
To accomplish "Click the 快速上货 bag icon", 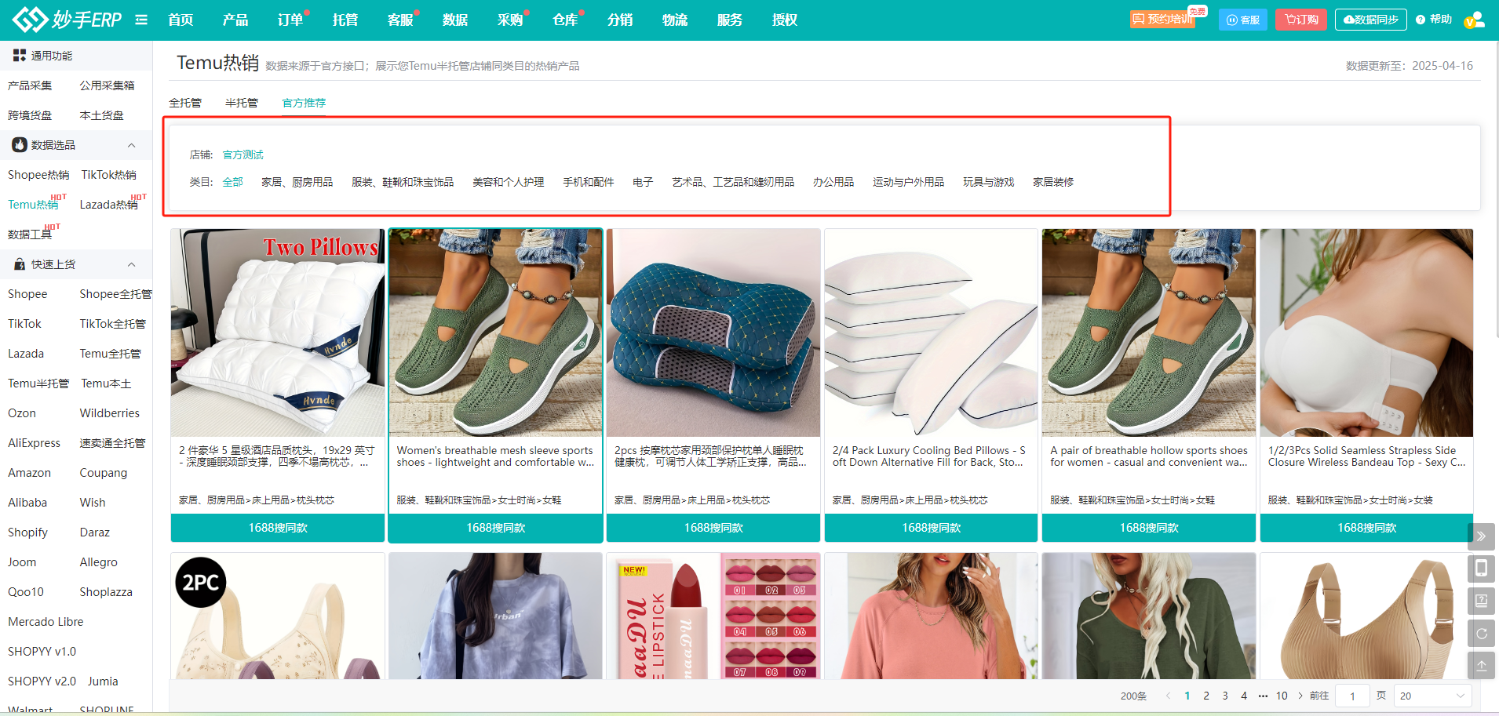I will (20, 264).
